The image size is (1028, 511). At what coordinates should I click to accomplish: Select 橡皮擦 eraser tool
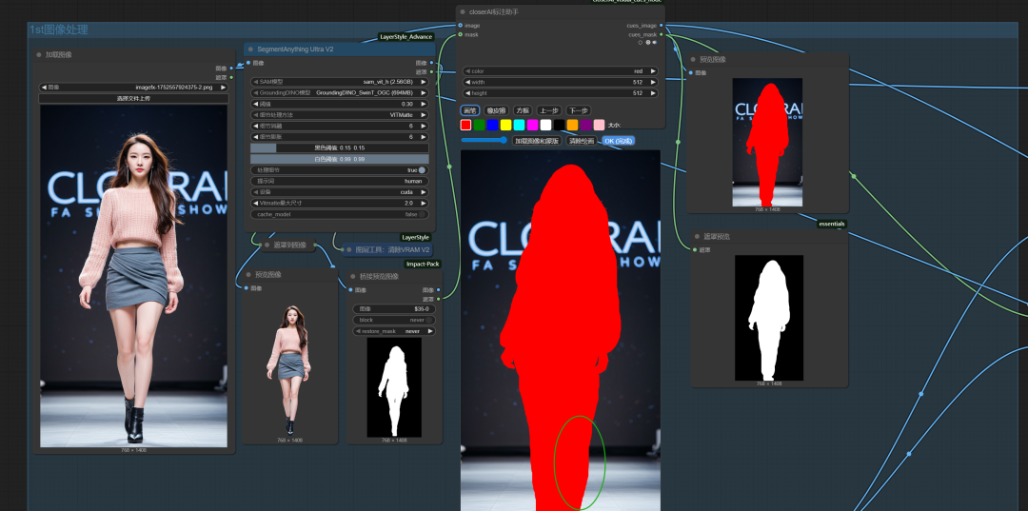(496, 110)
